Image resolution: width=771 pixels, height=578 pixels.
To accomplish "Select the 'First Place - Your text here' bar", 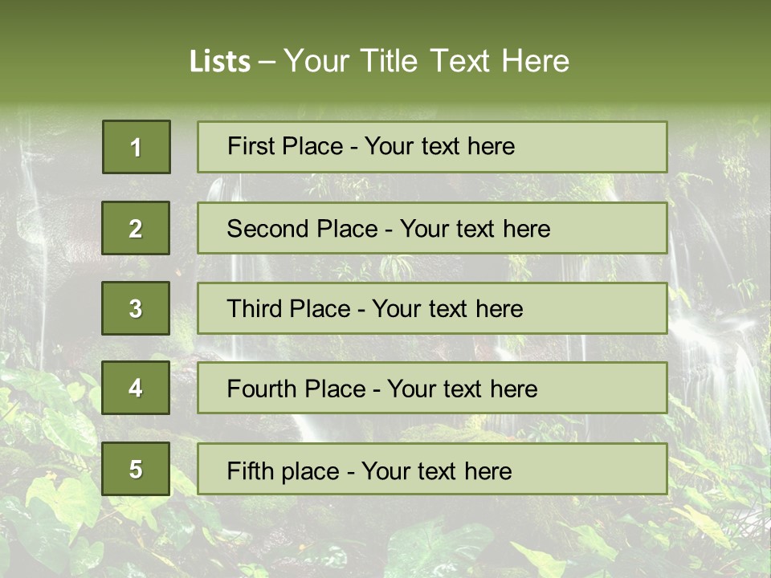I will point(432,147).
